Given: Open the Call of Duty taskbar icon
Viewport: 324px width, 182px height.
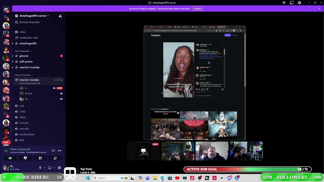Looking at the screenshot, I should (207, 178).
